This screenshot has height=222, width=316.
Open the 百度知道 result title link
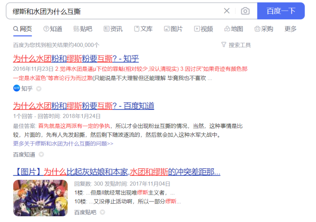(84, 106)
